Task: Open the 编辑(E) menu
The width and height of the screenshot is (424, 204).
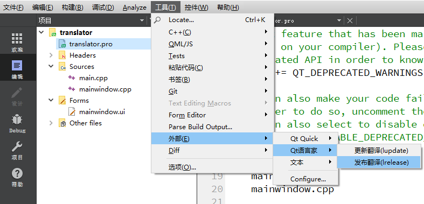Action: tap(43, 8)
